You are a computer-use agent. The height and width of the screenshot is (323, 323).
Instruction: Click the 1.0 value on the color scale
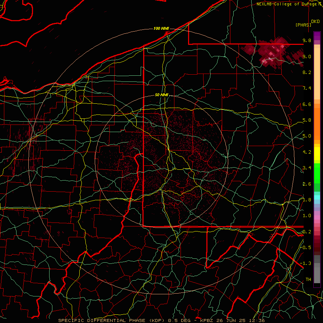[x=307, y=216]
